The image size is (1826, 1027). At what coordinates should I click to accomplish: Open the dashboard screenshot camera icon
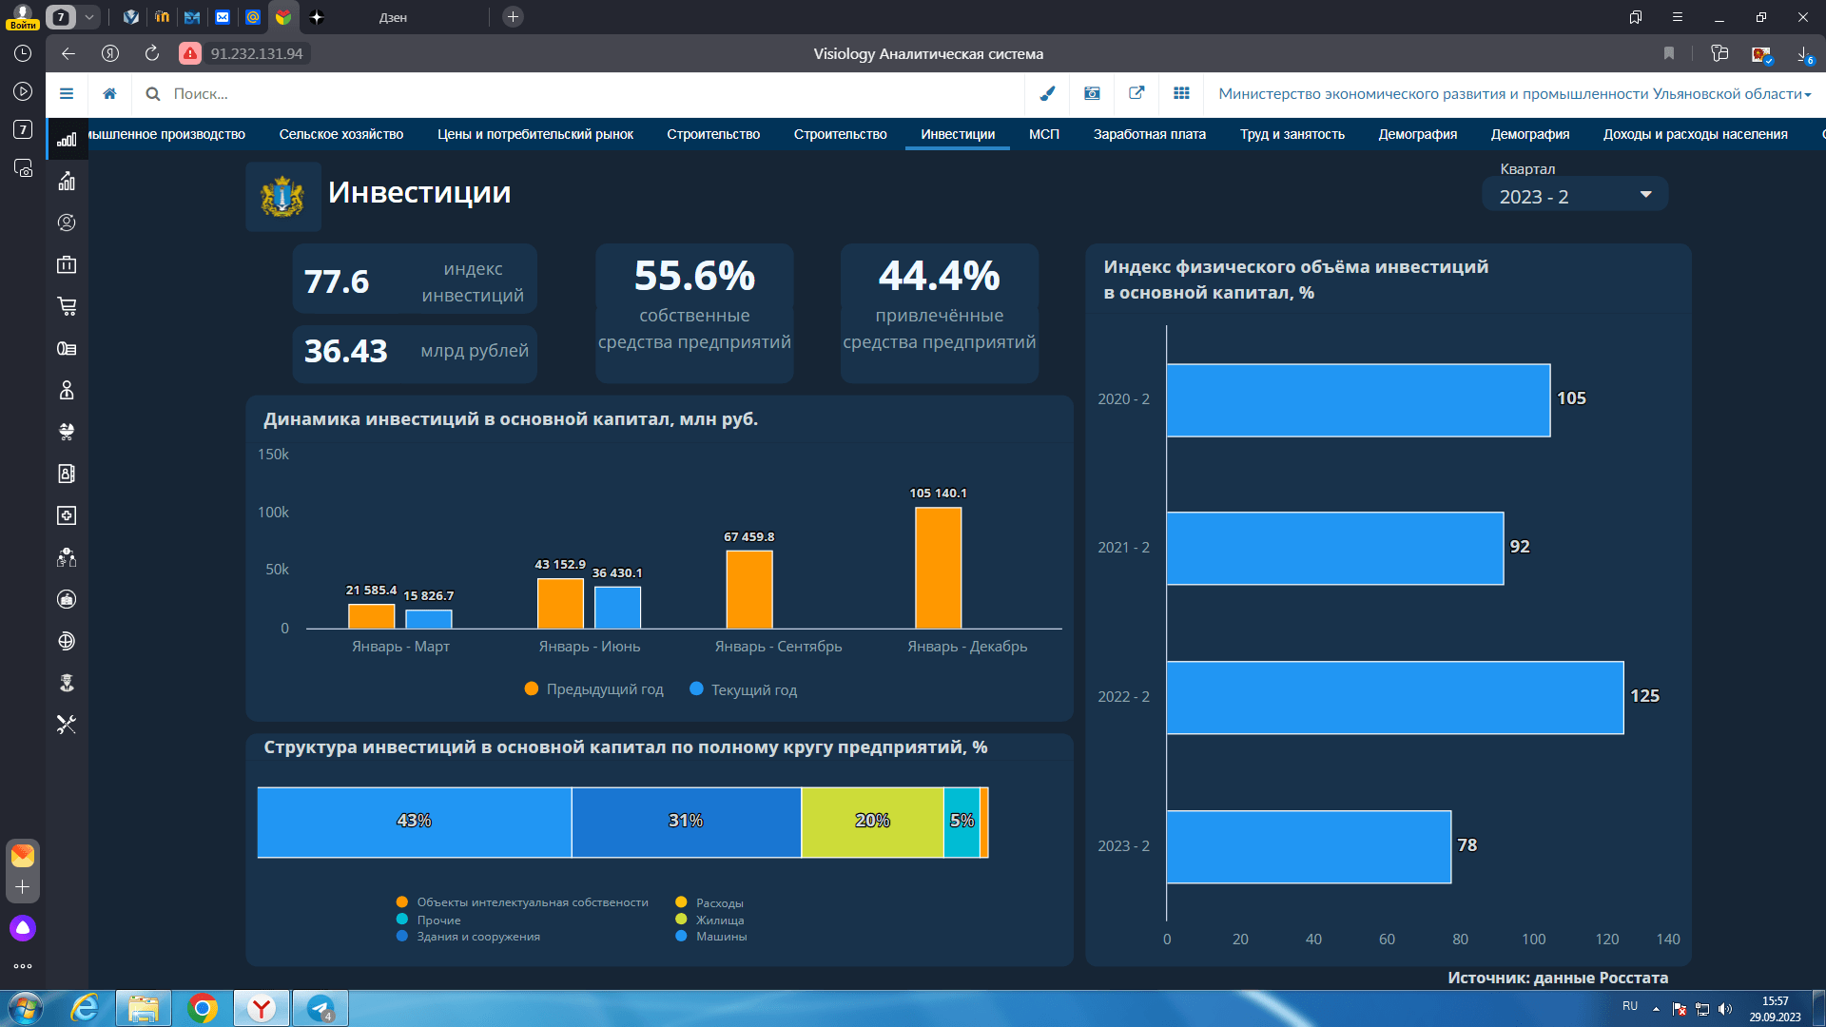point(1092,93)
